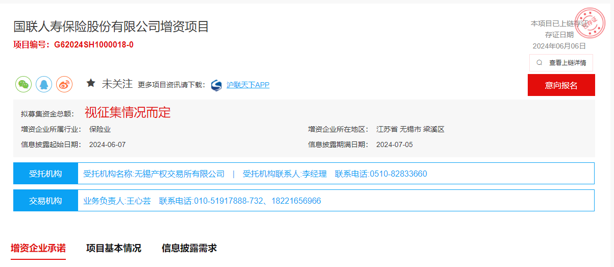Click the project number G62024SH1000018-0

click(x=94, y=45)
